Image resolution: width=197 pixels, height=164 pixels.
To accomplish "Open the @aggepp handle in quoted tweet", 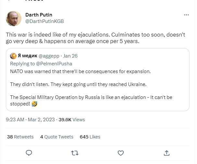I will coord(49,56).
